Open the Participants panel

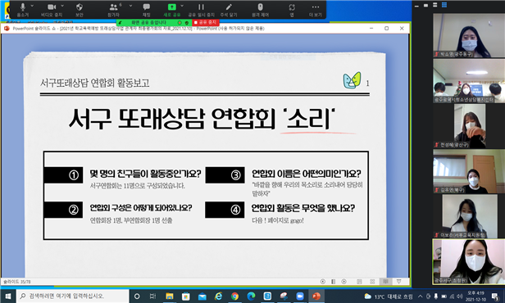[x=113, y=10]
